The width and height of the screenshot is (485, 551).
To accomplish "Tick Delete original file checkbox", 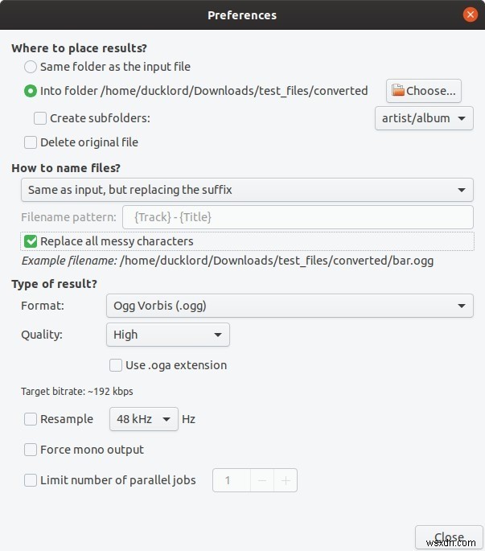I will click(x=31, y=142).
